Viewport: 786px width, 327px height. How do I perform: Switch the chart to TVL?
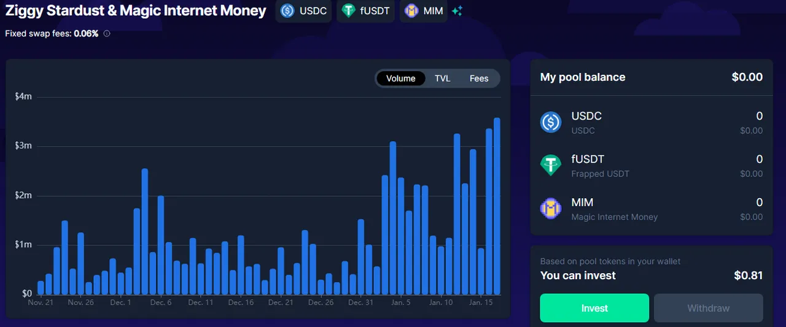click(x=442, y=79)
